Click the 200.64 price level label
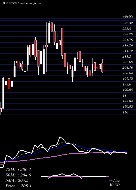 click(x=128, y=73)
